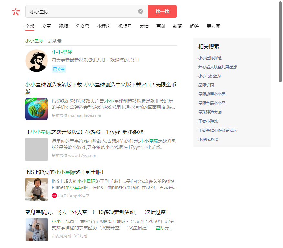Click the Ps:游戏已破解 result snippet text
The width and height of the screenshot is (283, 248).
point(113,104)
